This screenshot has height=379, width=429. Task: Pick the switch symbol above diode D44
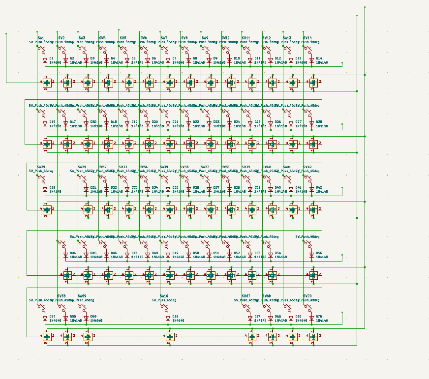coord(61,243)
